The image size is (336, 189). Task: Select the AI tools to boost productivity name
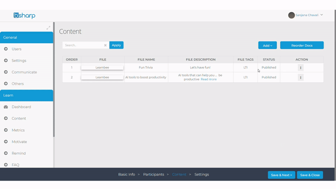146,77
